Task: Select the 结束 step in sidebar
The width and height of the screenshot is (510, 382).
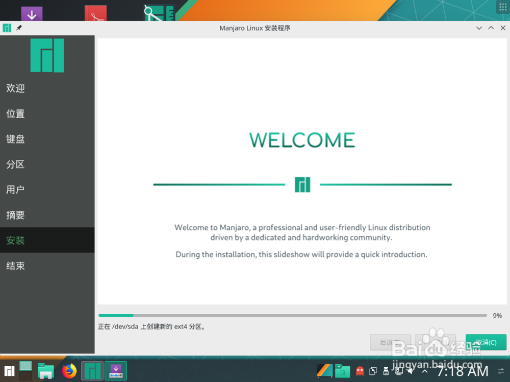Action: point(47,266)
